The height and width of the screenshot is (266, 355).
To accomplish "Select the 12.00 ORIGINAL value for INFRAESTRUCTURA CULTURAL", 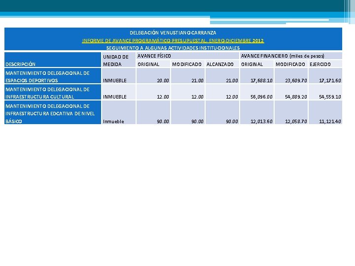I will tap(163, 97).
